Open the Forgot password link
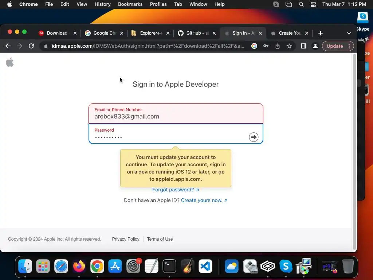 click(176, 190)
